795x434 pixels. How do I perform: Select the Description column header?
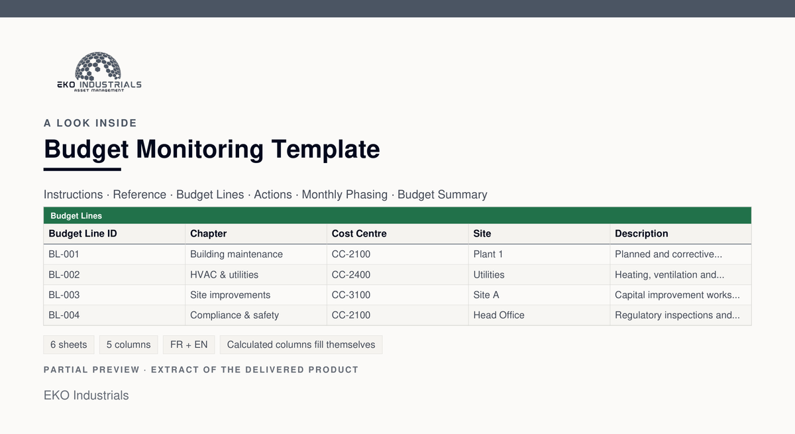pyautogui.click(x=680, y=234)
